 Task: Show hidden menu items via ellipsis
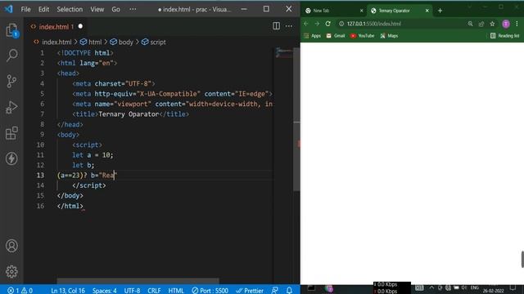click(x=133, y=9)
